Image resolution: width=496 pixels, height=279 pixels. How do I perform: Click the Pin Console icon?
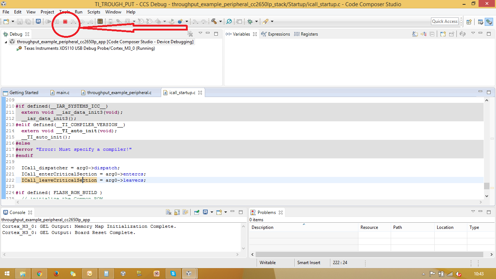pyautogui.click(x=196, y=212)
